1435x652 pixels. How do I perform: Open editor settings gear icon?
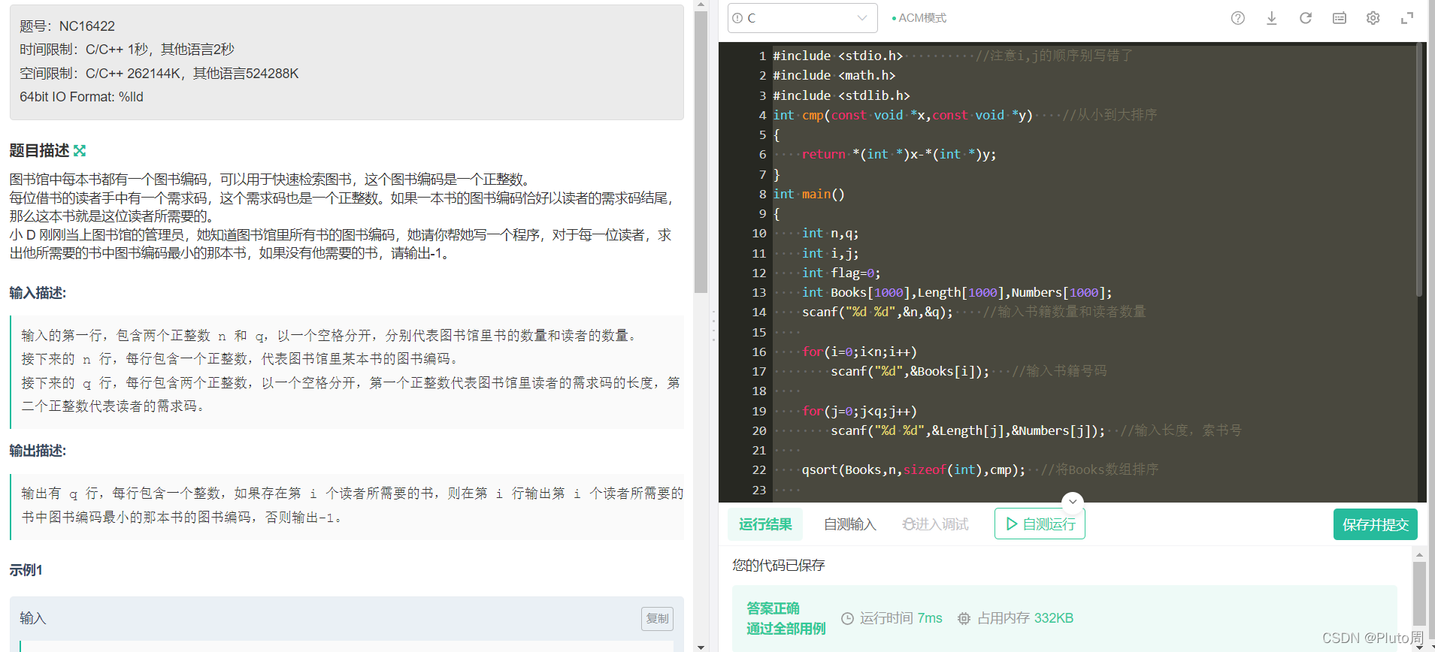click(x=1373, y=18)
